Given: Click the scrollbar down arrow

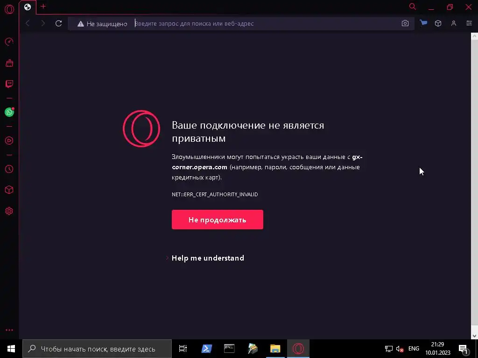Looking at the screenshot, I should [x=474, y=336].
